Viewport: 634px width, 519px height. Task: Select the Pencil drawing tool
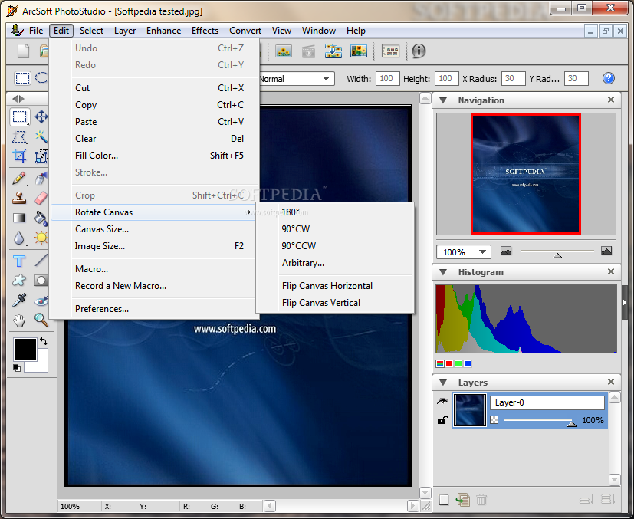(19, 179)
